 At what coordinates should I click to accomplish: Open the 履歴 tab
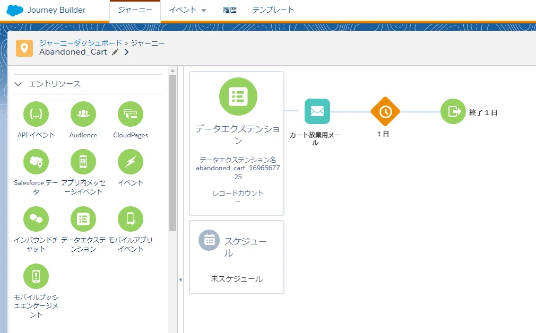(x=229, y=10)
